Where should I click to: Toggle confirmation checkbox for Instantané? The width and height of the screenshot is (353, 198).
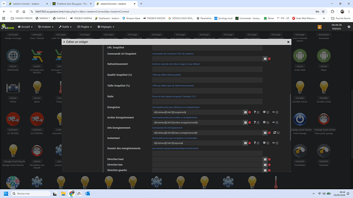tap(258, 143)
